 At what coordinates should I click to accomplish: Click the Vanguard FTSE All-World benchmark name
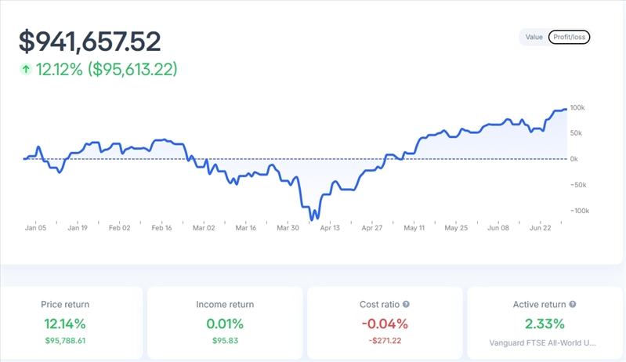tap(543, 342)
